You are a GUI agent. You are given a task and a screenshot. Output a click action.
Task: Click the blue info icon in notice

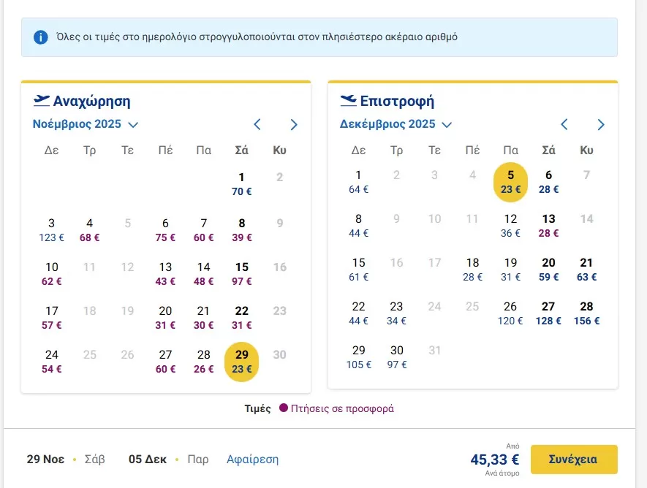pyautogui.click(x=41, y=37)
